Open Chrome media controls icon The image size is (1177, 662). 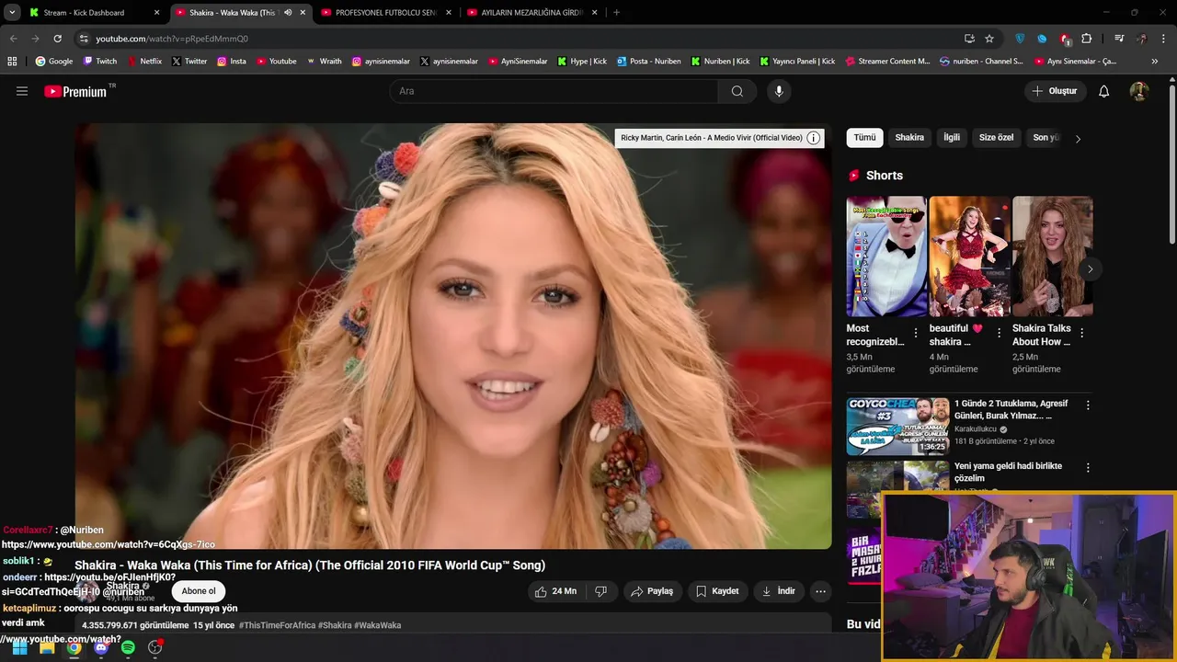point(1119,39)
